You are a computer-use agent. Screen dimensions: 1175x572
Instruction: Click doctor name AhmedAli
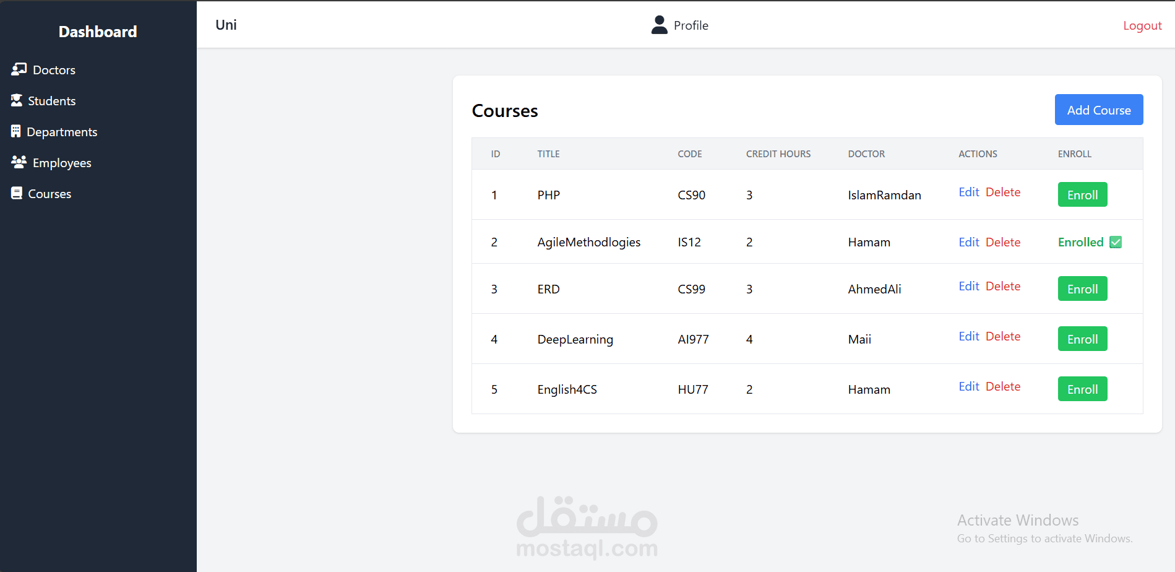pyautogui.click(x=874, y=289)
